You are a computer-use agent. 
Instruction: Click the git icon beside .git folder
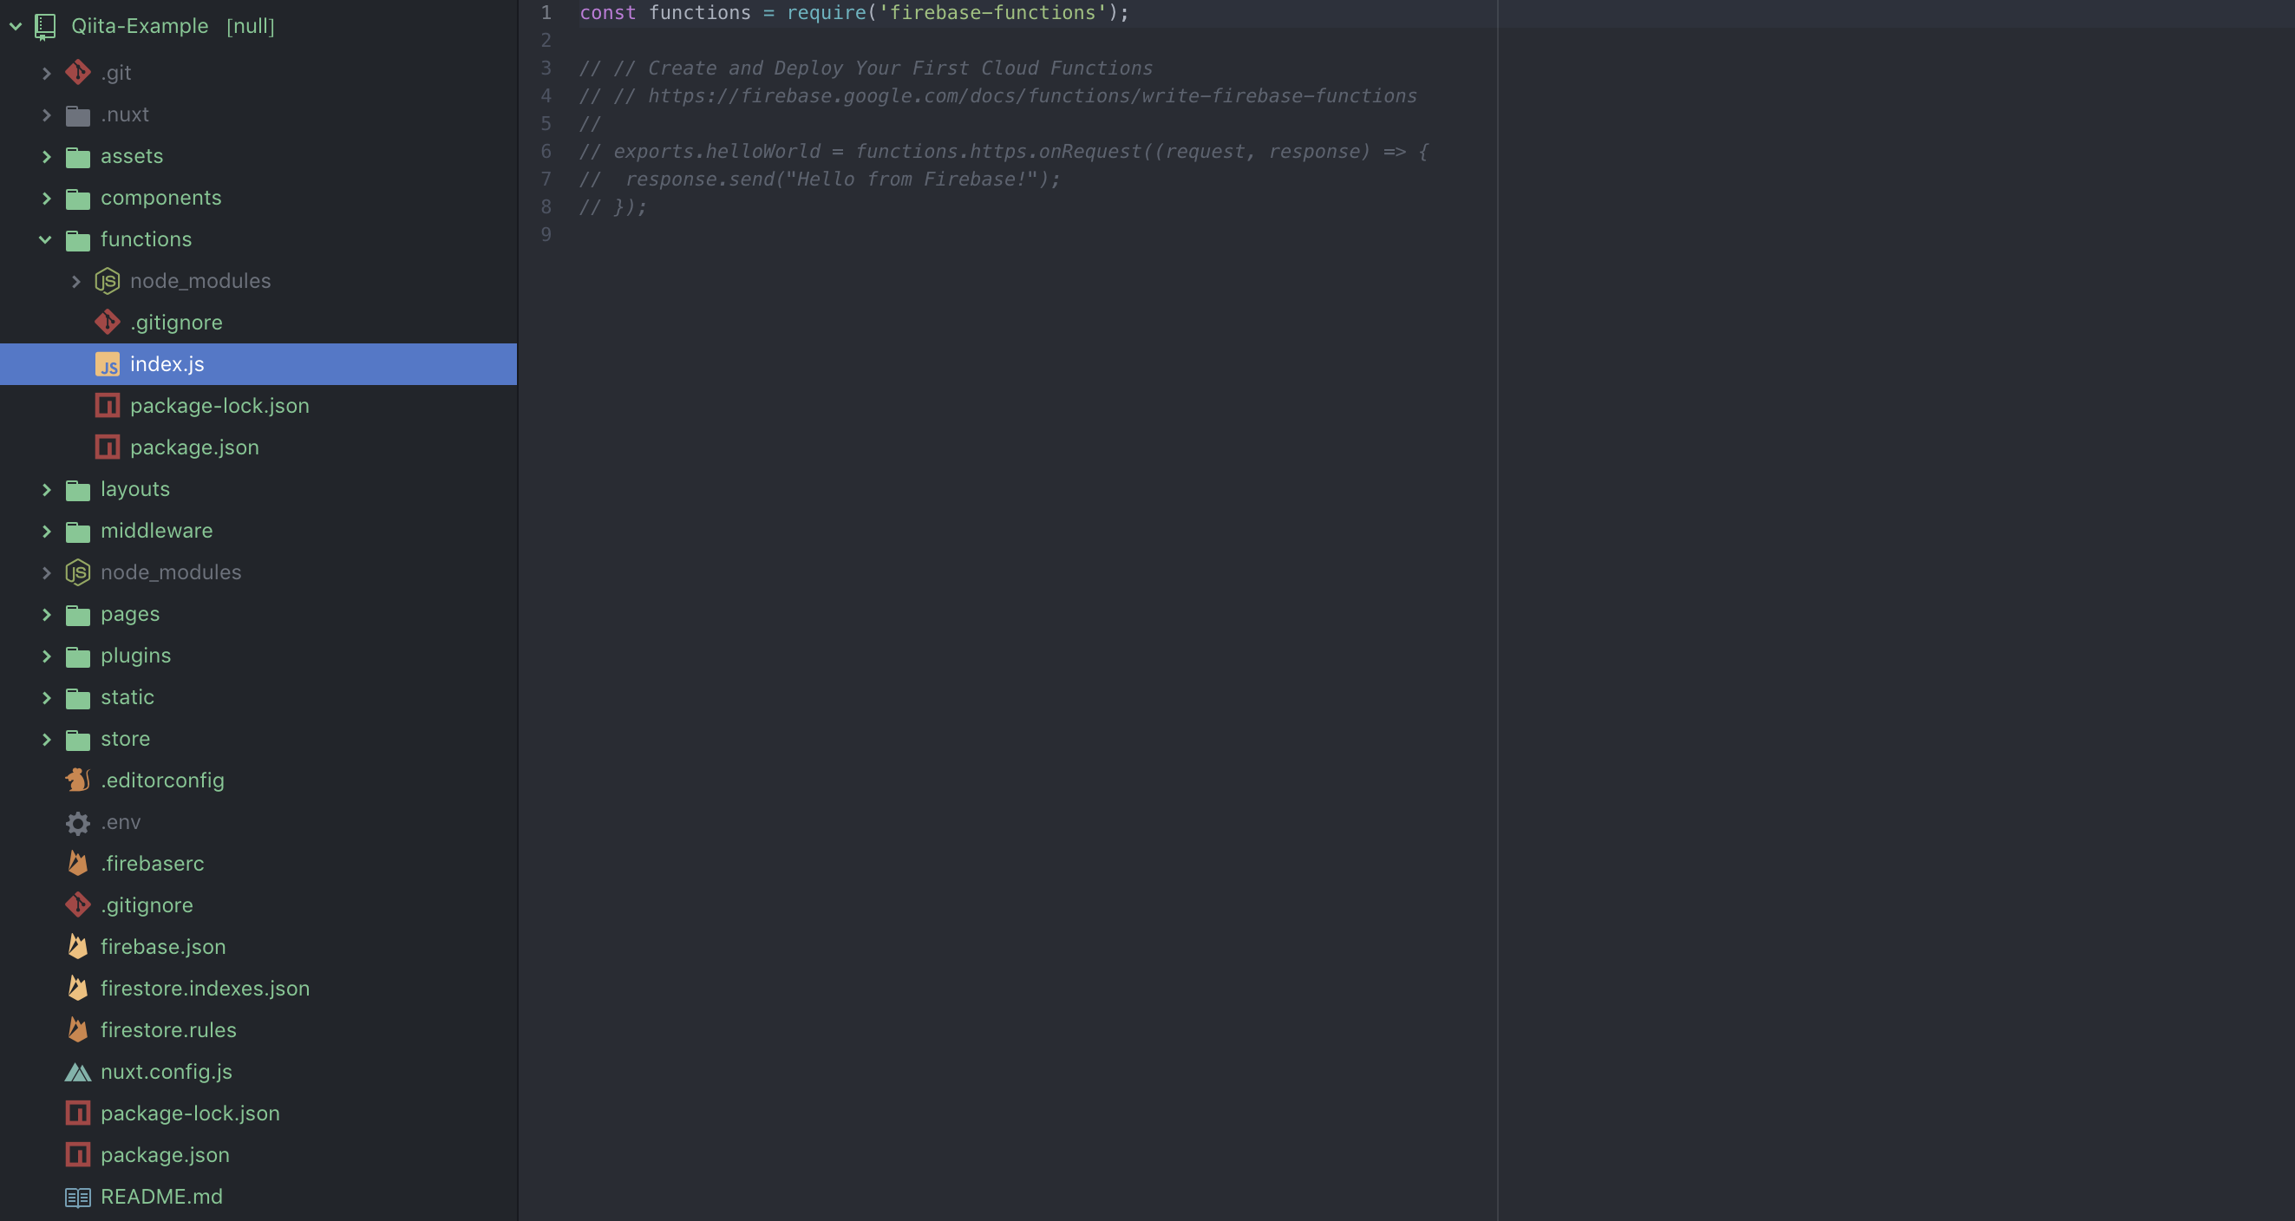[77, 73]
